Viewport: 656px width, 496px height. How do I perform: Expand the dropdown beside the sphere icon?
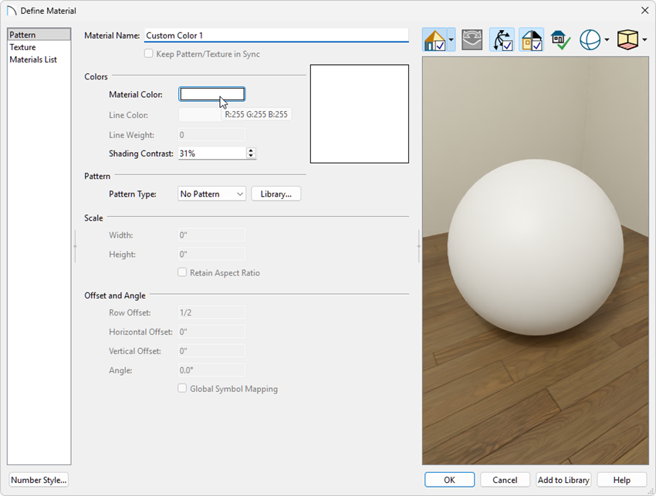point(605,39)
